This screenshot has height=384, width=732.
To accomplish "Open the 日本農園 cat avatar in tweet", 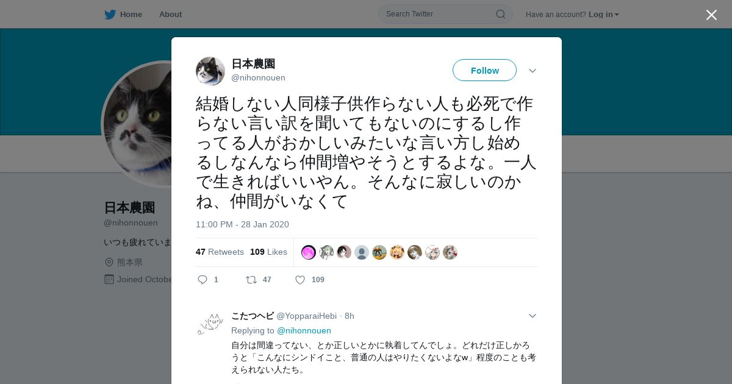I will (210, 71).
